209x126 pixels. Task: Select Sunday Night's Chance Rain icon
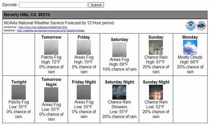click(156, 92)
